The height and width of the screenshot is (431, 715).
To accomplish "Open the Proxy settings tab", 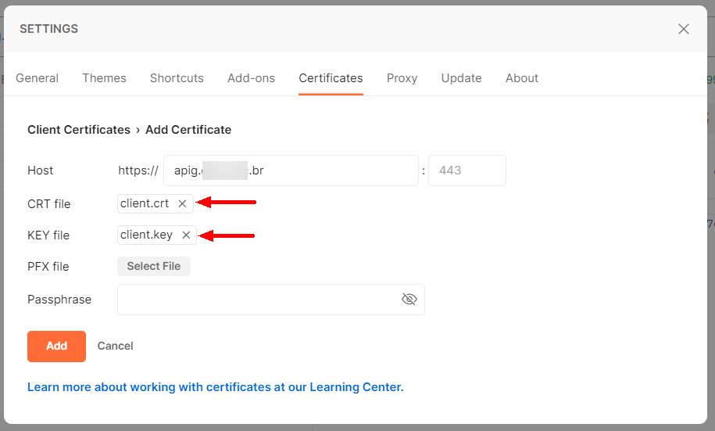I will [402, 78].
